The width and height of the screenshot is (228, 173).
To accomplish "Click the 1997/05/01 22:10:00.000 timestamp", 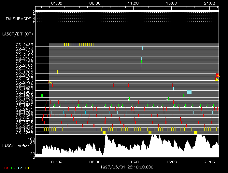I will click(127, 167).
